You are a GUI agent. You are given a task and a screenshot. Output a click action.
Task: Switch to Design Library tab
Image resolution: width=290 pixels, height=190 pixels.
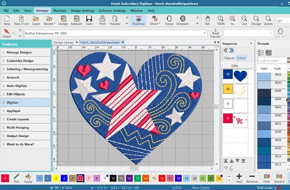[63, 42]
